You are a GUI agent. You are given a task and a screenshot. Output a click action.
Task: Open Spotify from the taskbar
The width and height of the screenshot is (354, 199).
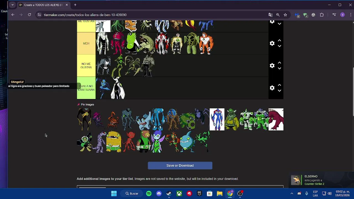(x=149, y=193)
